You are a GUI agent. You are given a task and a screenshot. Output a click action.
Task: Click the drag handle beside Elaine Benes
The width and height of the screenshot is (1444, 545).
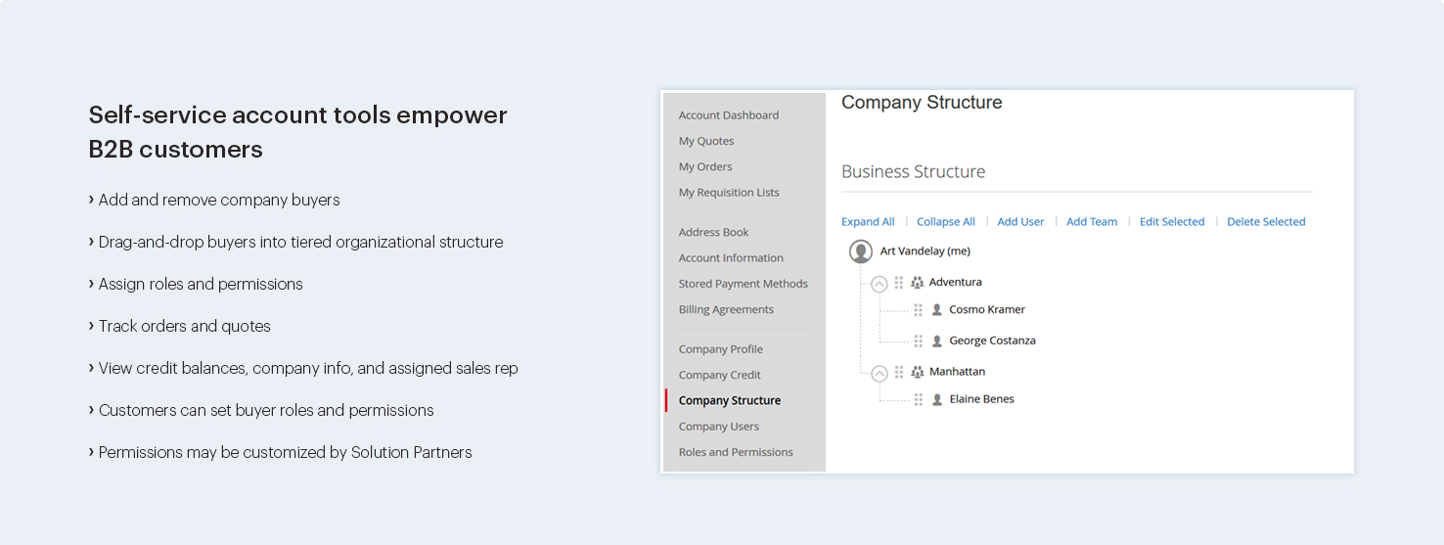(918, 400)
